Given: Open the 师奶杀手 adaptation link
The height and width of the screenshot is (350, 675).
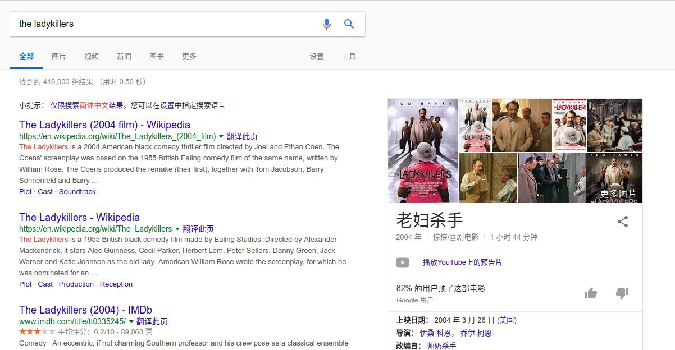Looking at the screenshot, I should tap(441, 346).
